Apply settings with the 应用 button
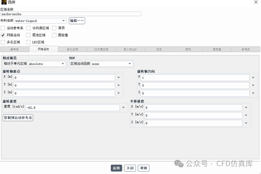The width and height of the screenshot is (261, 174). point(116,168)
